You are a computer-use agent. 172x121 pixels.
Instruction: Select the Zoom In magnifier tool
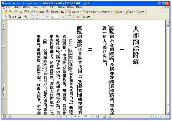tap(26, 17)
